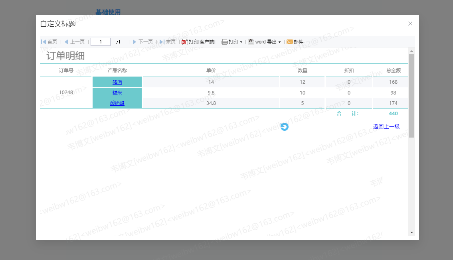Click the 产品名称 column header
Viewport: 453px width, 260px height.
[x=117, y=71]
